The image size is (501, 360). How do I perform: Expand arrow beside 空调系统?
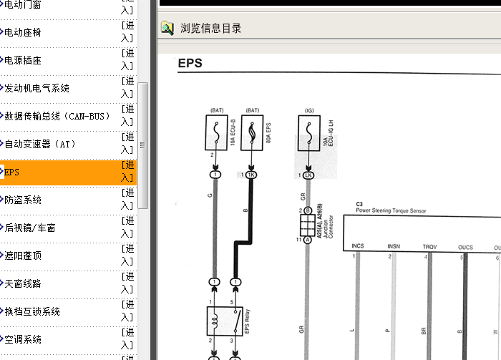click(x=1, y=339)
